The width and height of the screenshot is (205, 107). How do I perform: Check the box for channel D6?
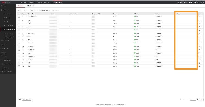tap(19, 33)
